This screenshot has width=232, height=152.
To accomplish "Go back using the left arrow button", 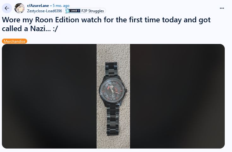I will click(x=7, y=8).
